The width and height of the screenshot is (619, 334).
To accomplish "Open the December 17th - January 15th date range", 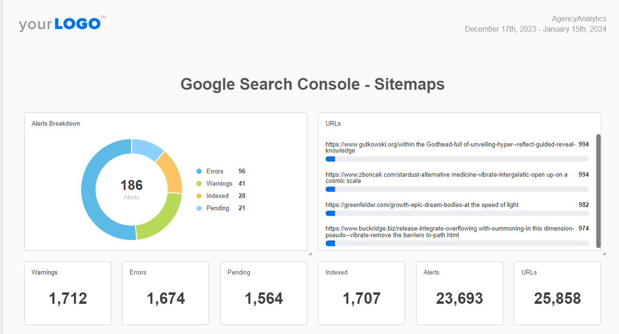I will [535, 29].
